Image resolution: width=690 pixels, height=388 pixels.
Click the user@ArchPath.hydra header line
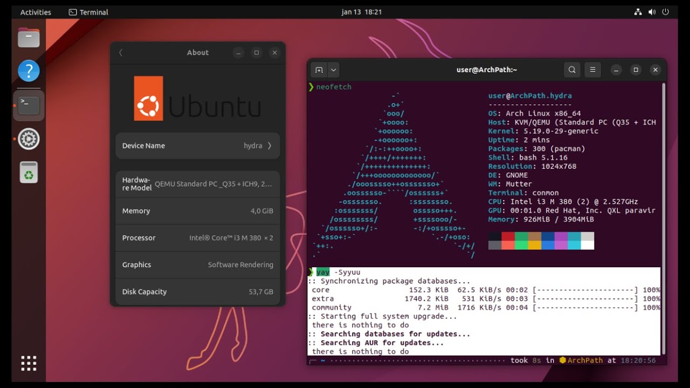(530, 96)
